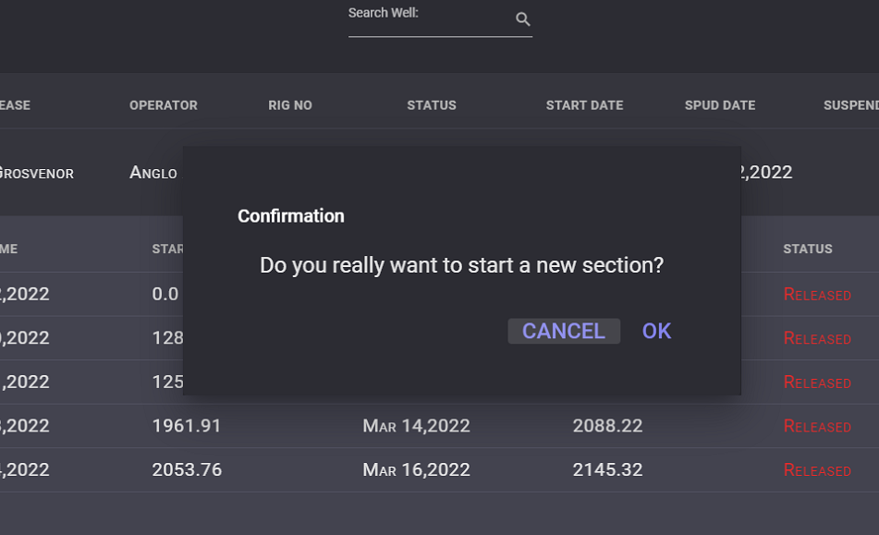The image size is (879, 535).
Task: Click the Confirmation dialog title
Action: click(x=291, y=216)
